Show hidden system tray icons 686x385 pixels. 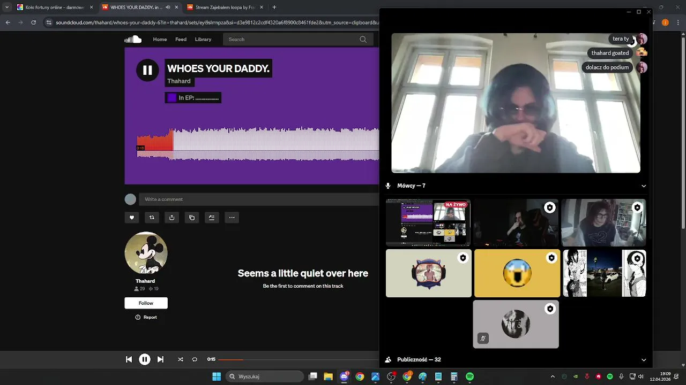click(x=553, y=376)
